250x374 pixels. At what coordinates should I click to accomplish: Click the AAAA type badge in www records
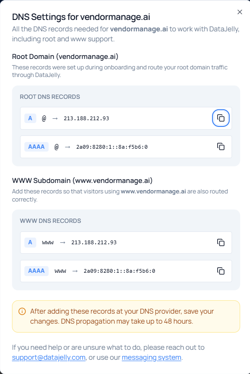(37, 271)
